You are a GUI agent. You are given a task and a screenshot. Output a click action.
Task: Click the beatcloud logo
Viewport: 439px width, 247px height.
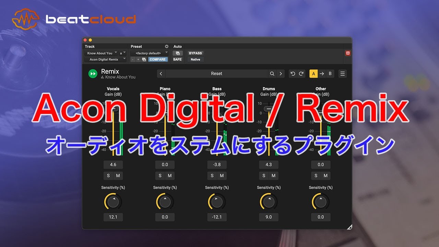74,19
